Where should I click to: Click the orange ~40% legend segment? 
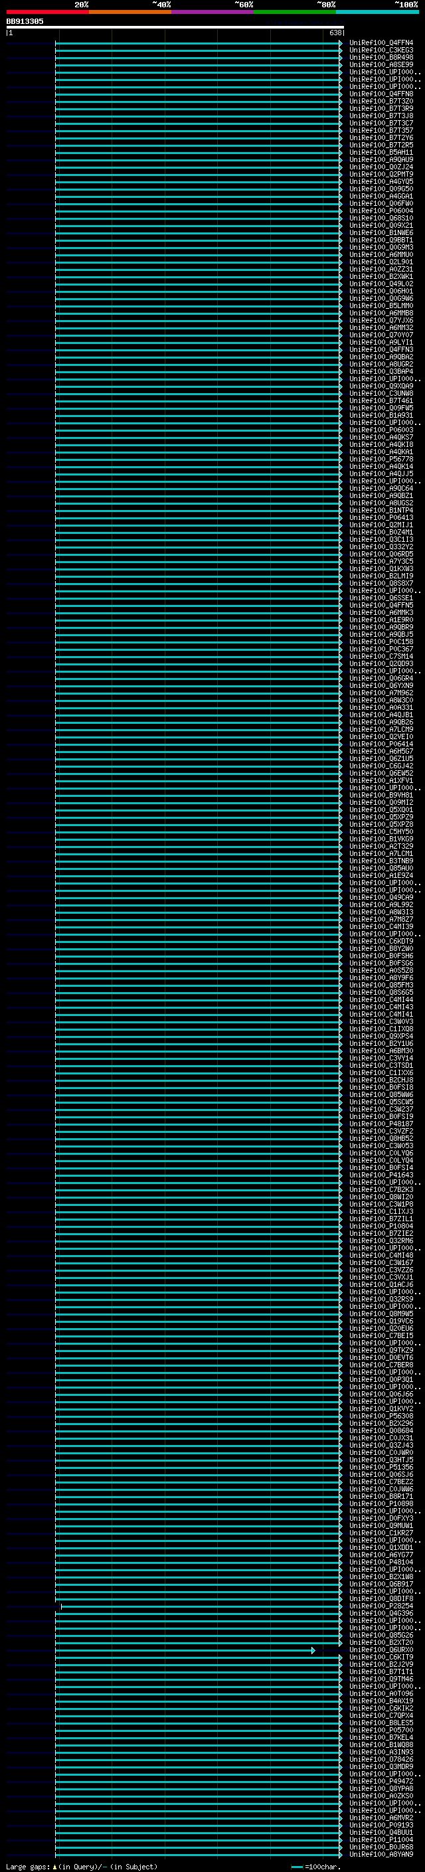(130, 12)
